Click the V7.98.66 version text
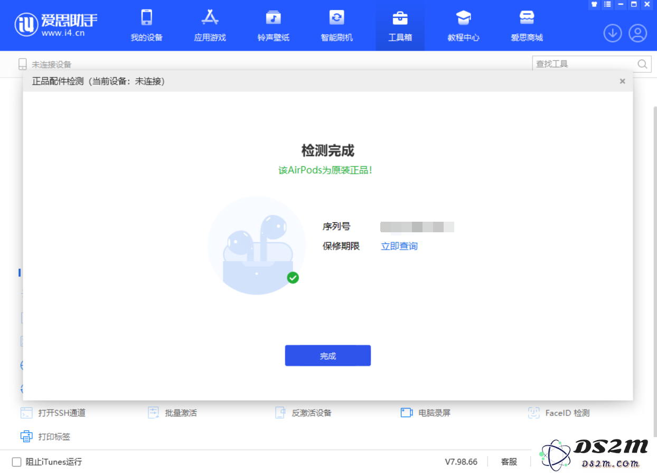 (461, 462)
